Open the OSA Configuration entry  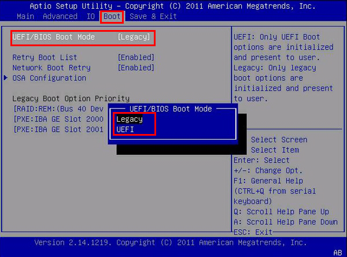point(49,78)
